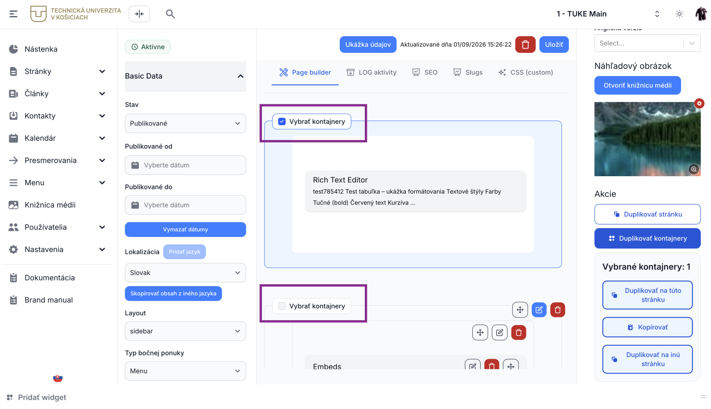Click Duplikovať kontajnery button

coord(648,238)
